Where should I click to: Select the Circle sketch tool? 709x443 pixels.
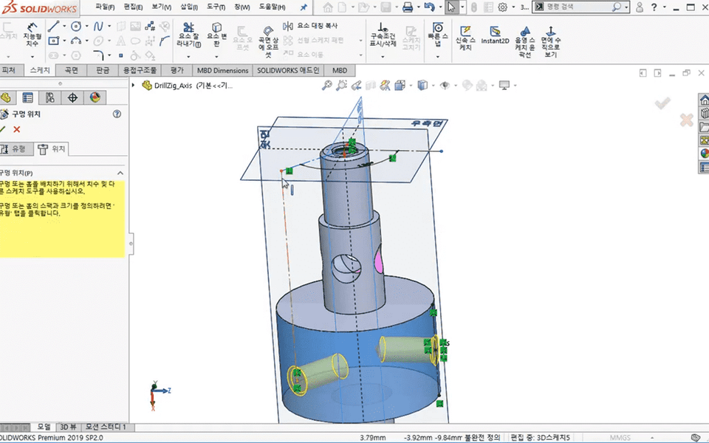[x=76, y=27]
